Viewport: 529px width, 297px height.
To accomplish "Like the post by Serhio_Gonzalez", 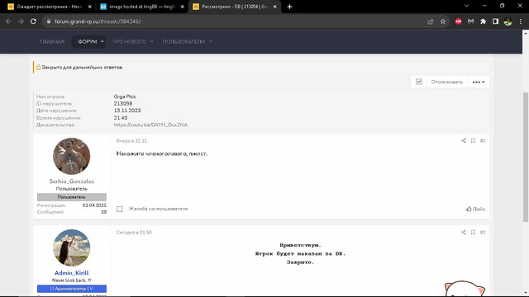I will click(476, 209).
